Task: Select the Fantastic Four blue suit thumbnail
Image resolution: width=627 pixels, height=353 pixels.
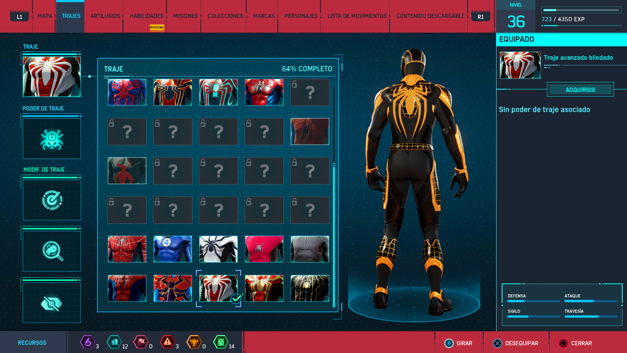Action: [x=173, y=249]
